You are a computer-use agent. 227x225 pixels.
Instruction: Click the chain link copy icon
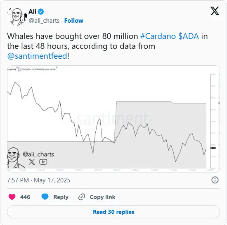tap(82, 197)
